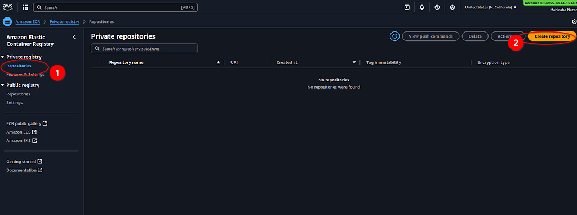The image size is (577, 215).
Task: Sort by Created at descending arrow
Action: pyautogui.click(x=354, y=62)
